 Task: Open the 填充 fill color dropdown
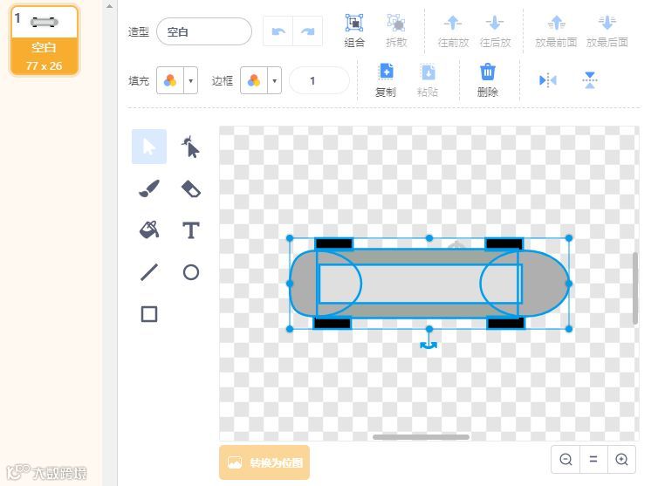coord(191,80)
